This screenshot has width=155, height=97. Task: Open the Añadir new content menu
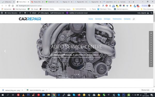click(33, 13)
